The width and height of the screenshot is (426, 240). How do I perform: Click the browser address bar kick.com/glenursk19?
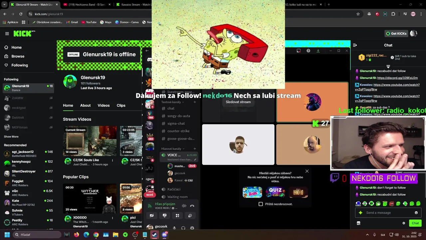tap(49, 14)
